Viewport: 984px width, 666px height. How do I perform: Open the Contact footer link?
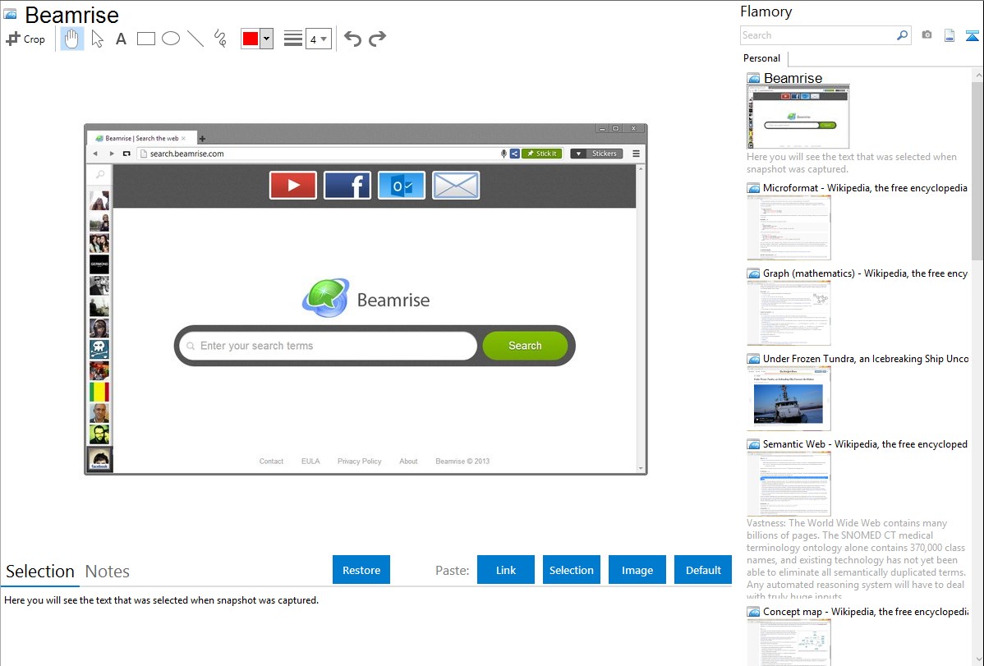coord(271,462)
